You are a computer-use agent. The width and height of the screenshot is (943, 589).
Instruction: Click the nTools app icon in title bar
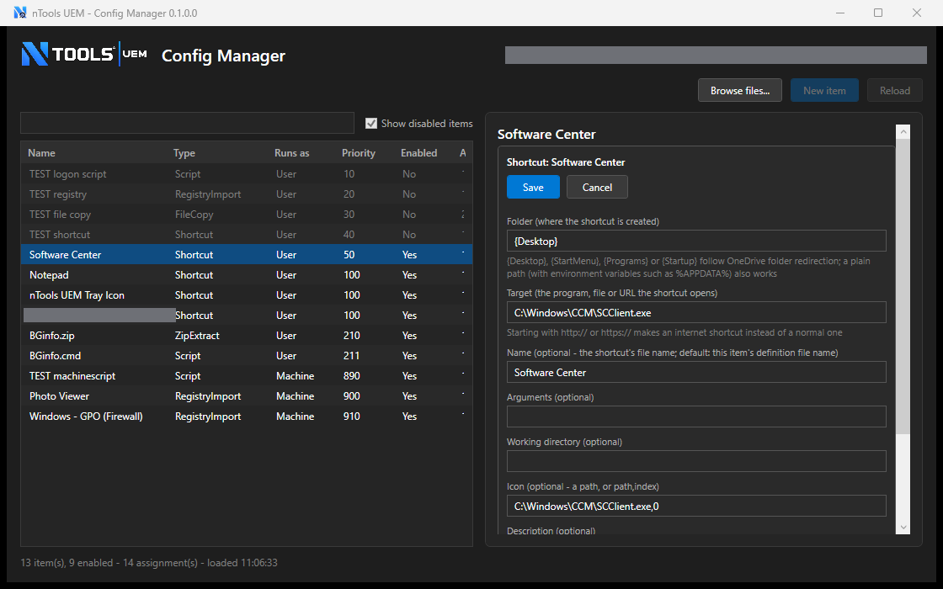[x=20, y=13]
